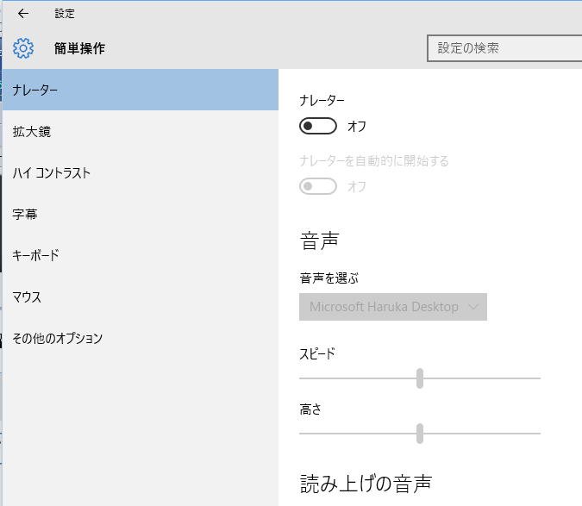
Task: Click the 音声を選ぶ label
Action: (x=329, y=278)
